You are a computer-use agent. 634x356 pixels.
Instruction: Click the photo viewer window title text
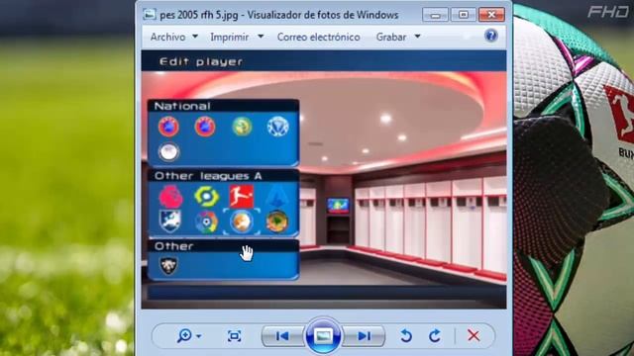(x=279, y=15)
